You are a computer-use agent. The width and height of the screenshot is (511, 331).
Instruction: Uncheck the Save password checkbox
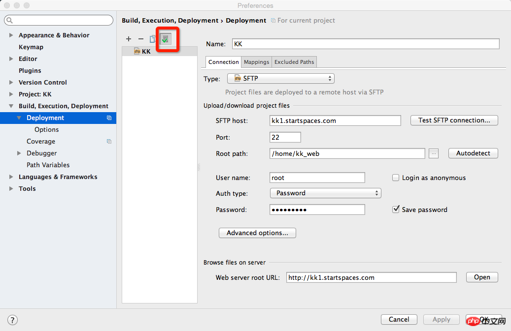(x=396, y=210)
